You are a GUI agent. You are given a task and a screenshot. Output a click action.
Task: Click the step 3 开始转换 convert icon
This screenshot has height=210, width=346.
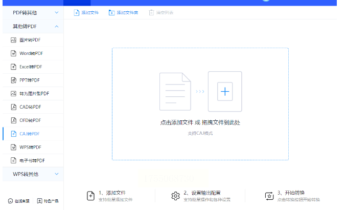(x=269, y=196)
